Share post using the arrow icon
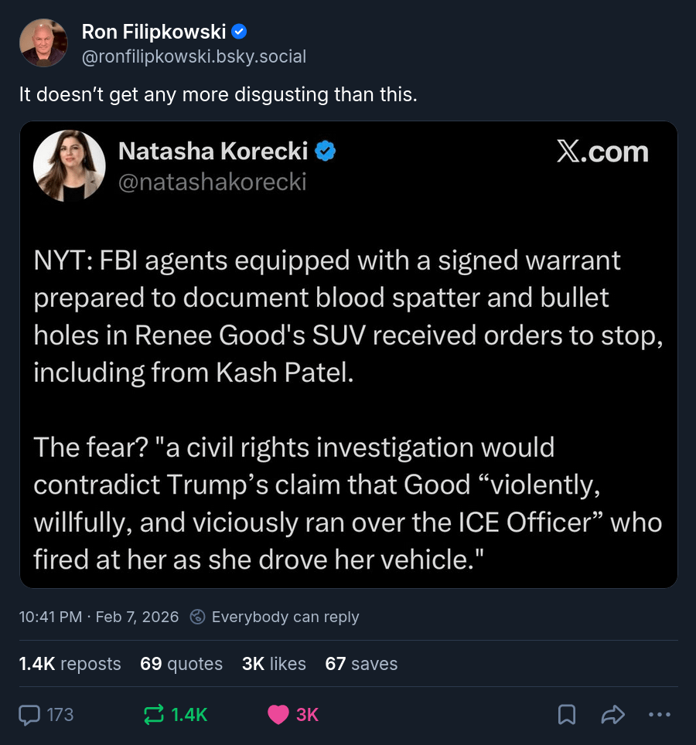 (612, 715)
